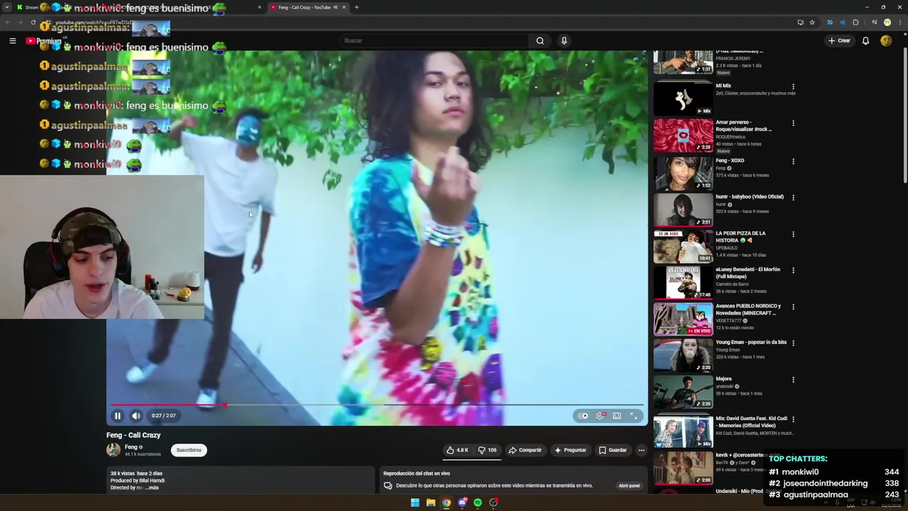Open the live Vegetta777 Minecraft thumbnail
The width and height of the screenshot is (908, 511).
point(683,319)
